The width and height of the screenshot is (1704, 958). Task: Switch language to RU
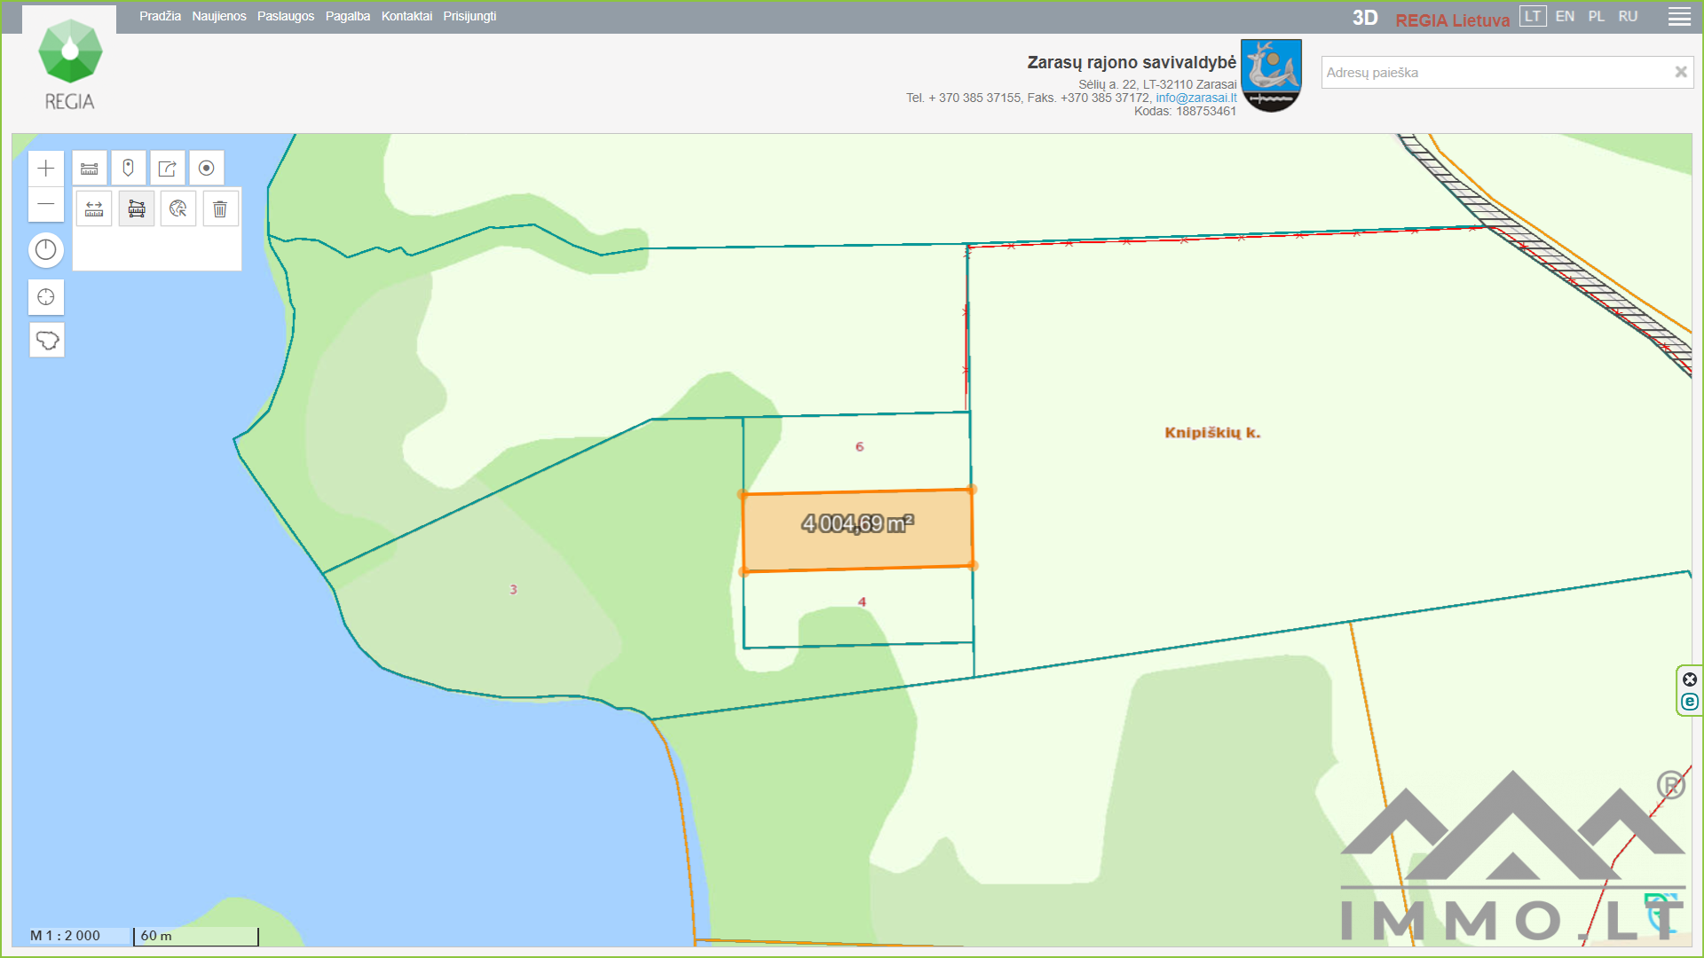1628,16
